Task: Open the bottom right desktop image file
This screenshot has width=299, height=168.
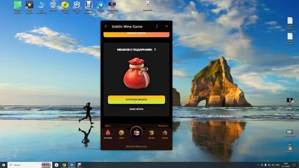Action: point(290,148)
